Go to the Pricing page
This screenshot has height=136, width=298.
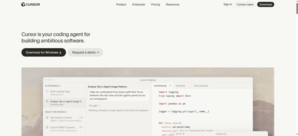click(155, 4)
